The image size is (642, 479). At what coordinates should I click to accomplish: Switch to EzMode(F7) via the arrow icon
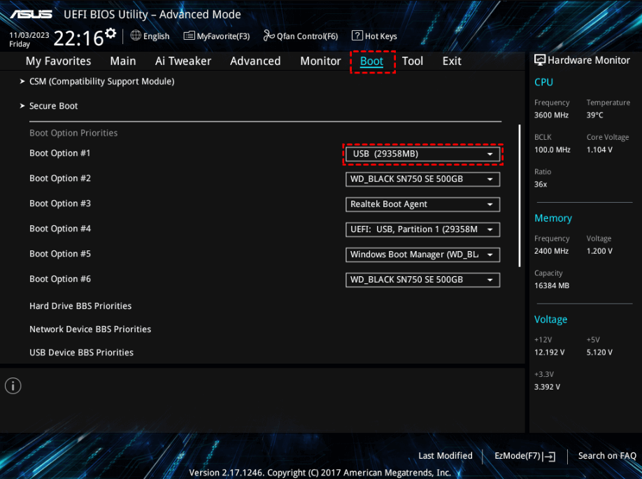(x=550, y=456)
